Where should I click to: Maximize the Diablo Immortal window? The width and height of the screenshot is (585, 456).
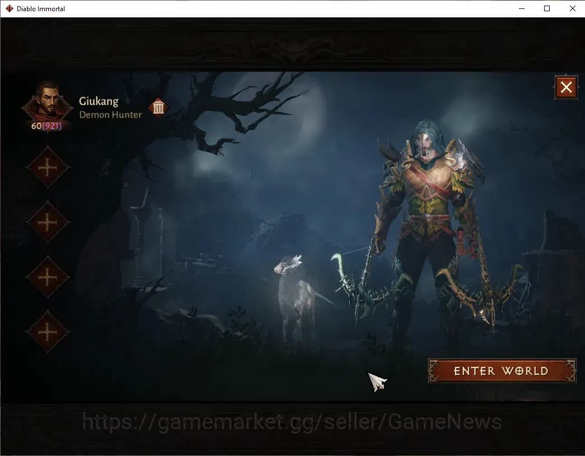(x=547, y=8)
